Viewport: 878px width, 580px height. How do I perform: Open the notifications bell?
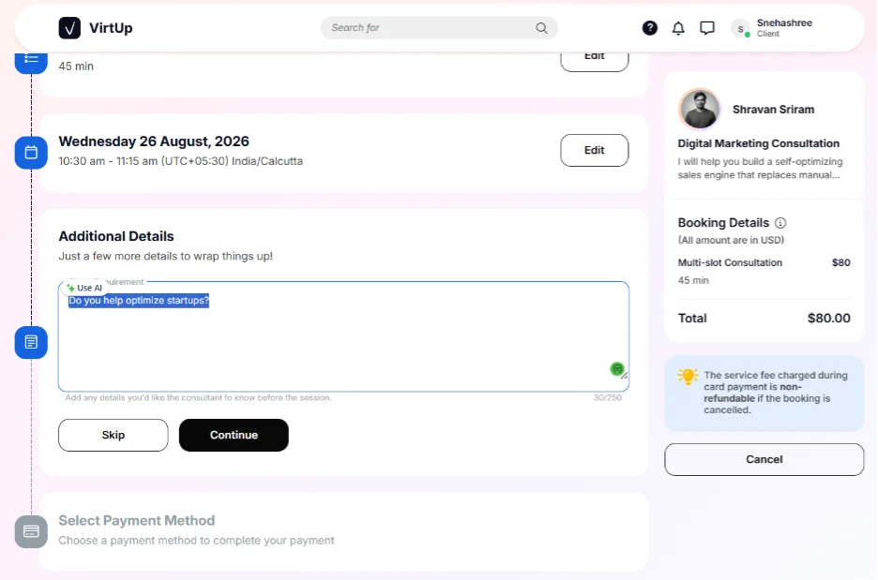(678, 28)
